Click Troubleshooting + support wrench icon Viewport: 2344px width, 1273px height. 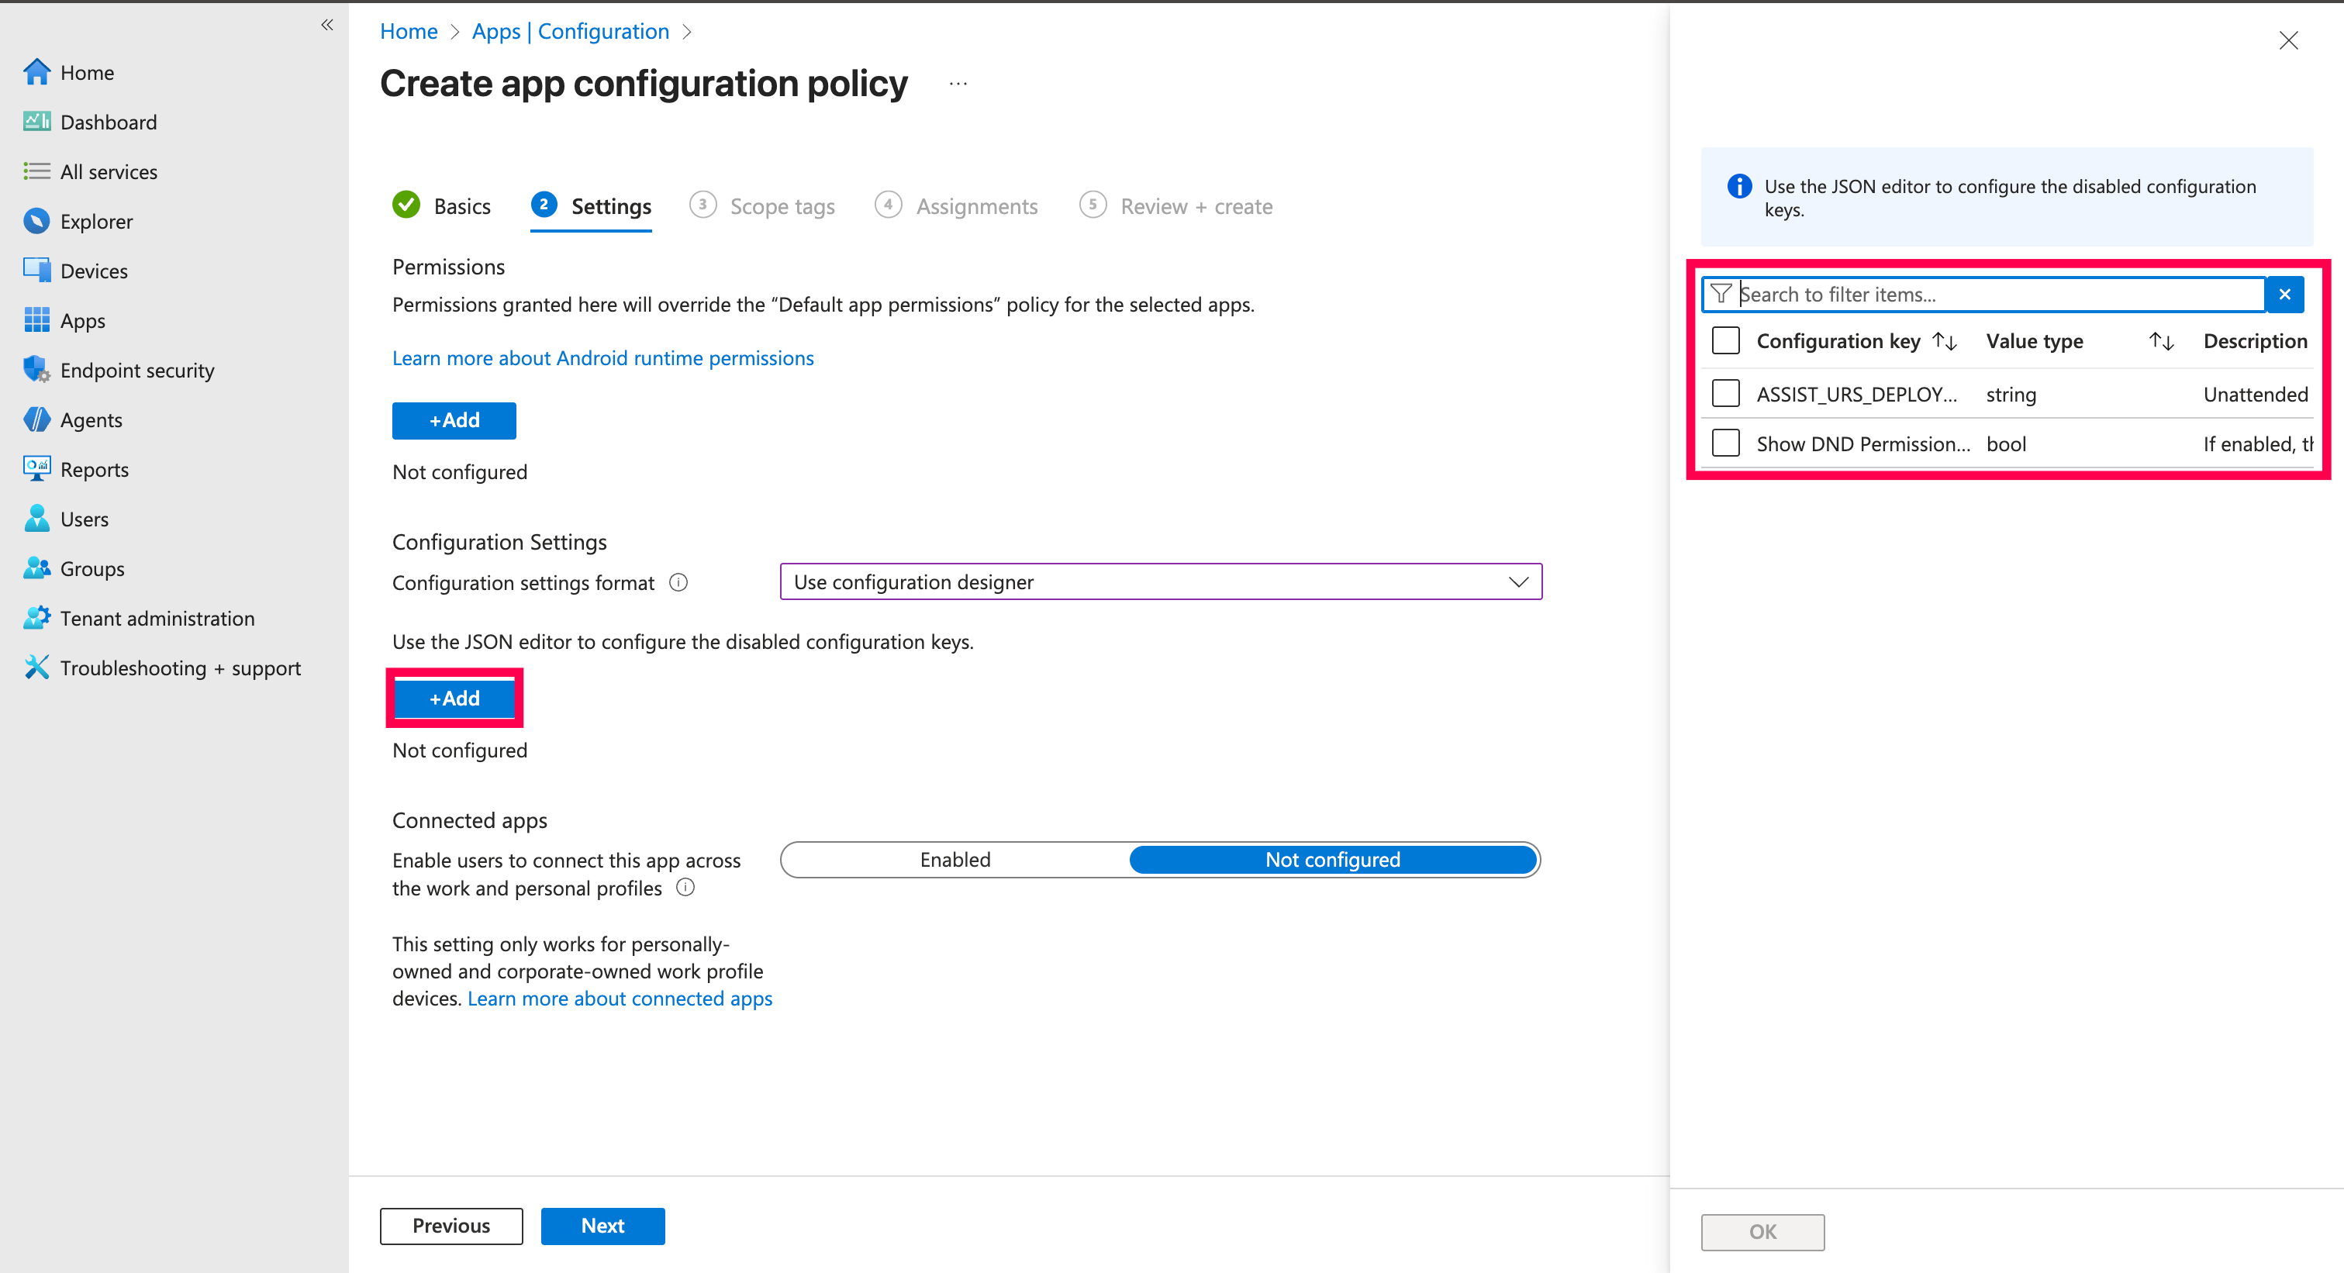(x=36, y=667)
